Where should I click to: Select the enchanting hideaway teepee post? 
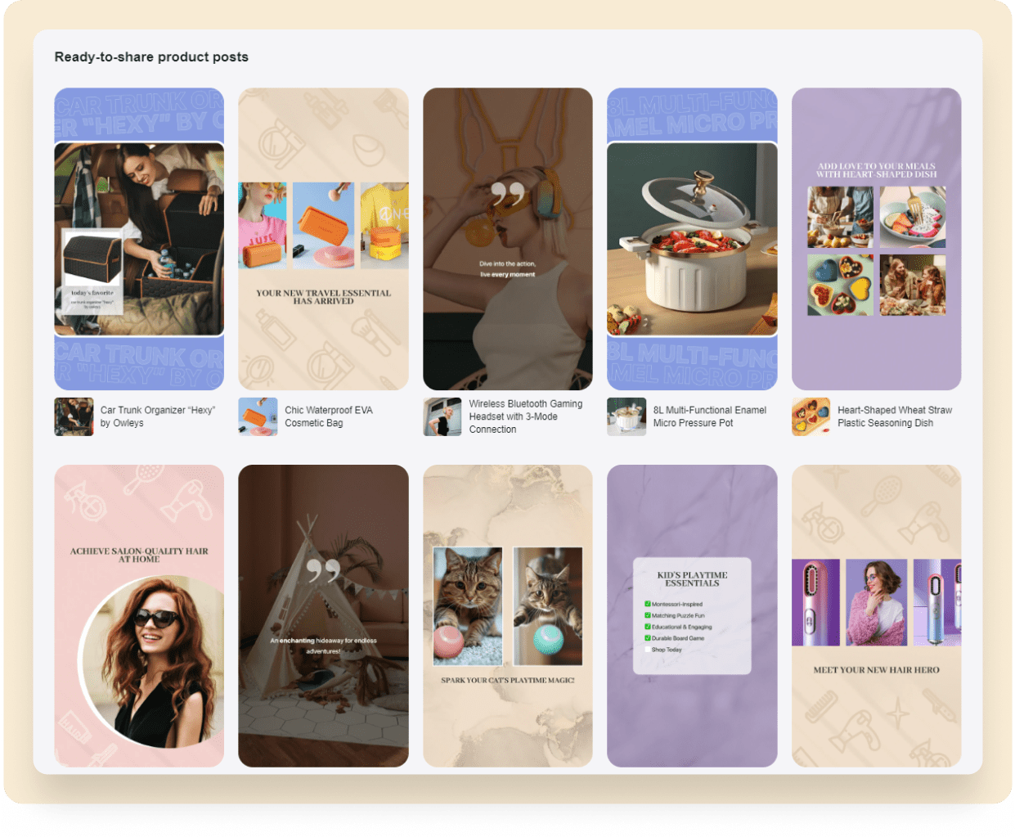point(323,615)
